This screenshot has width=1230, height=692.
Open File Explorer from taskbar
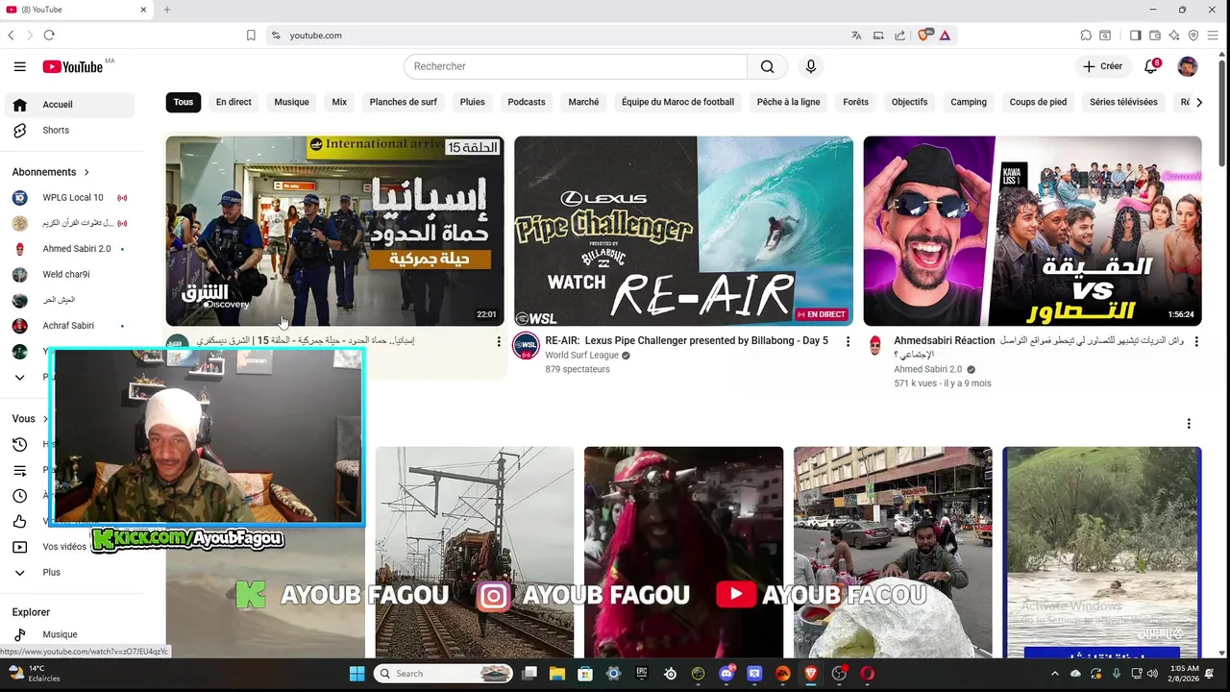[557, 674]
